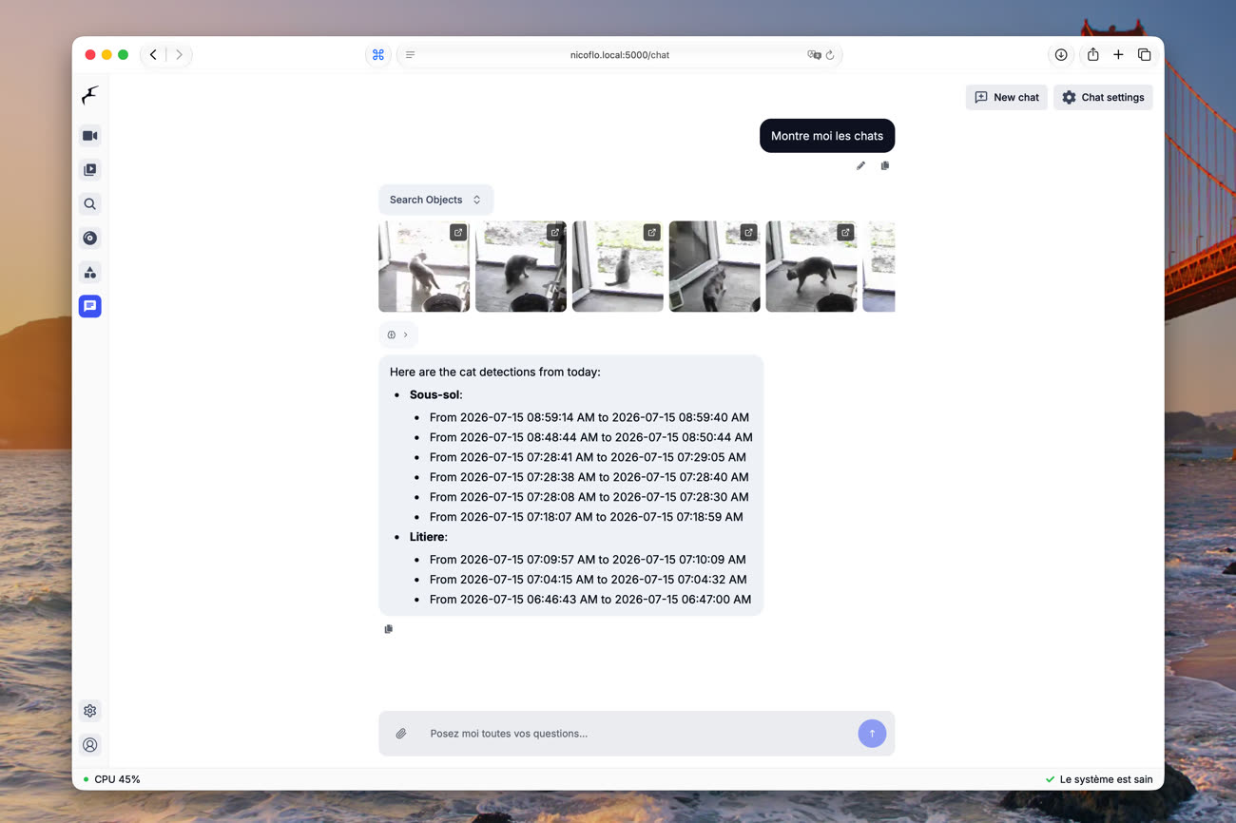
Task: Open the first cat snapshot thumbnail
Action: click(424, 266)
